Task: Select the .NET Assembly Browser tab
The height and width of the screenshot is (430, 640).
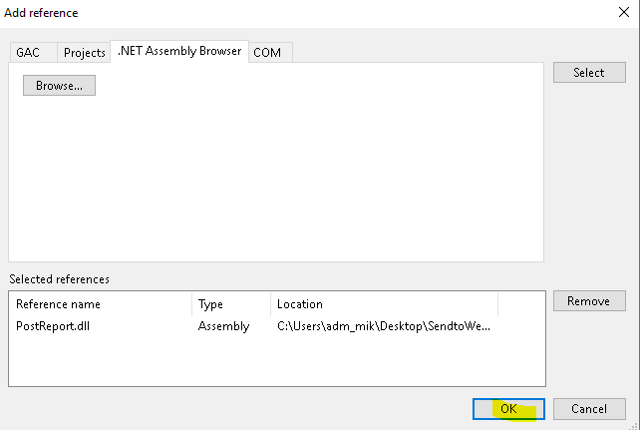Action: click(x=178, y=51)
